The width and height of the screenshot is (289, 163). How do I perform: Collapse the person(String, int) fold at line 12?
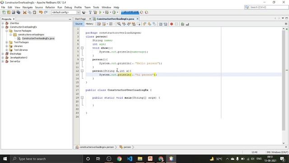pos(82,71)
